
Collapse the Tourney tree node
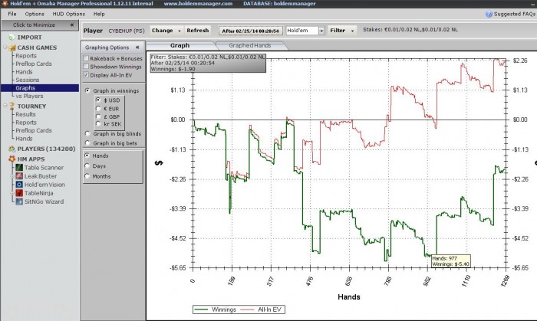pyautogui.click(x=5, y=106)
